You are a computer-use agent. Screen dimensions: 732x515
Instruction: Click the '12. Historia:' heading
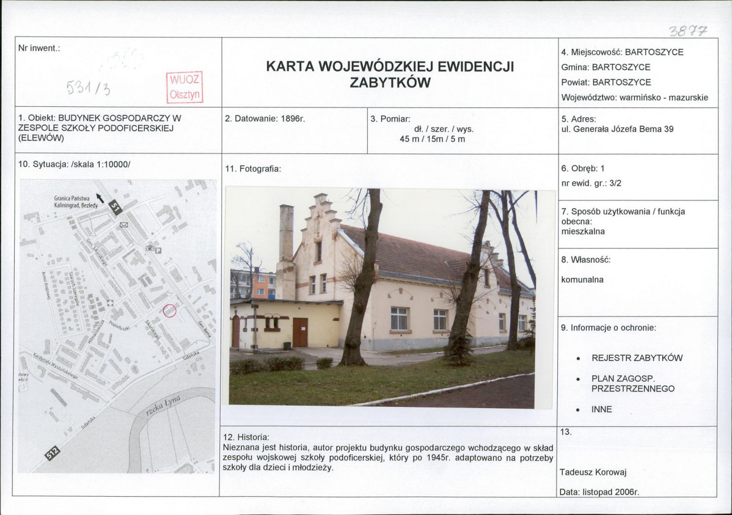[246, 437]
